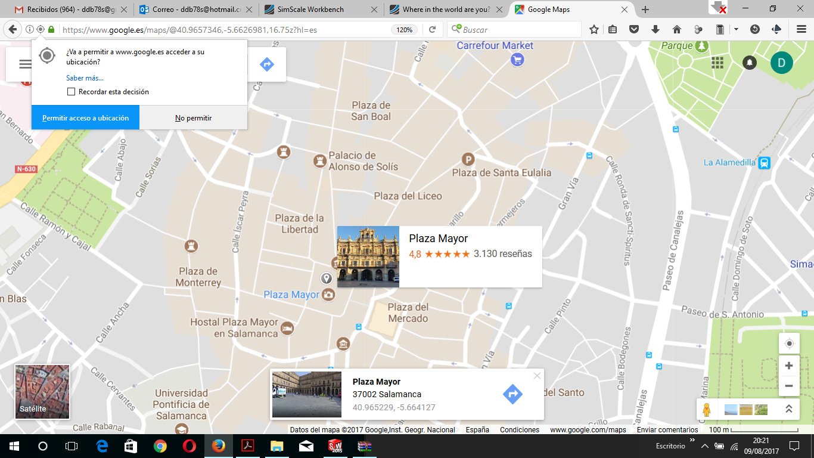This screenshot has width=814, height=458.
Task: Click coordinates 40.965229, -5.664127 text
Action: point(394,407)
